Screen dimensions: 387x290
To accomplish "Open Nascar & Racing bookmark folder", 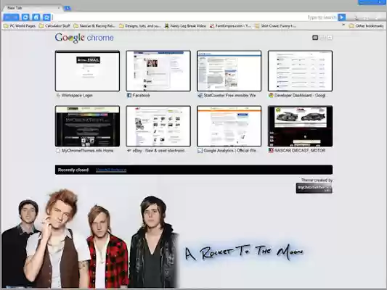I will coord(94,26).
